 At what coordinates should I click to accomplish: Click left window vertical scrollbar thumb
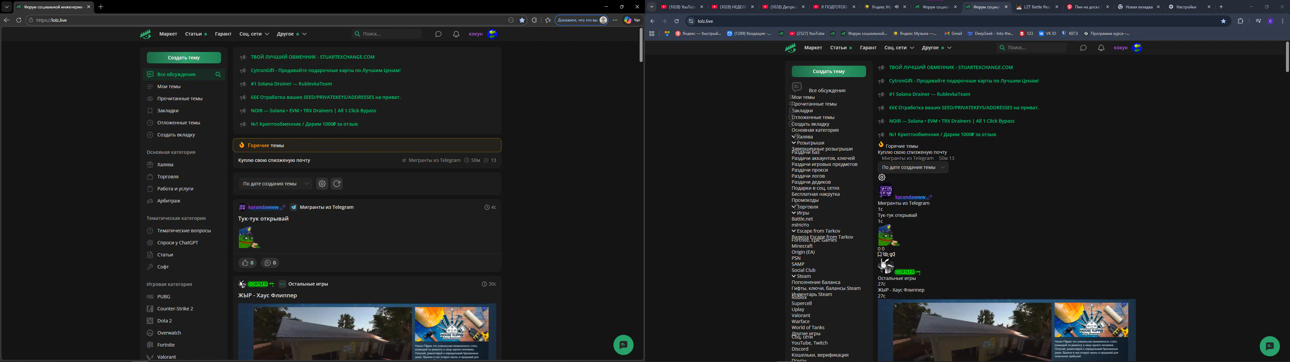(x=641, y=45)
